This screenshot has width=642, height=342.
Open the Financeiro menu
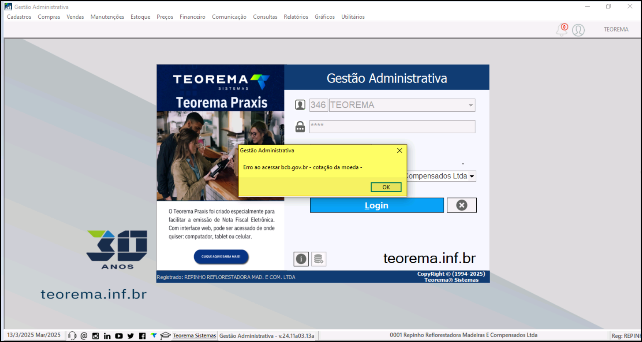tap(192, 17)
